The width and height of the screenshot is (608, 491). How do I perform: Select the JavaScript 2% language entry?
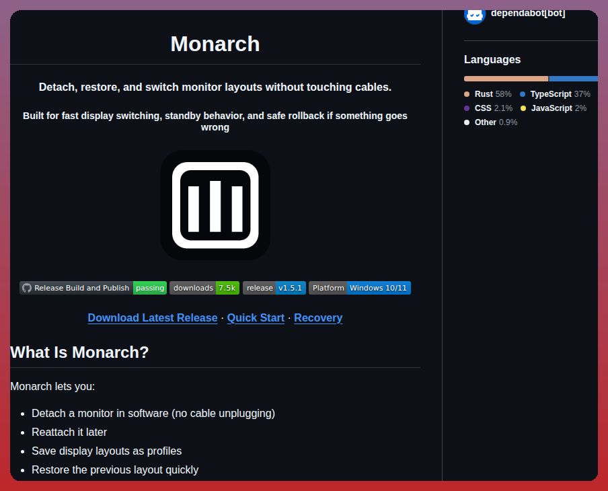(x=554, y=108)
